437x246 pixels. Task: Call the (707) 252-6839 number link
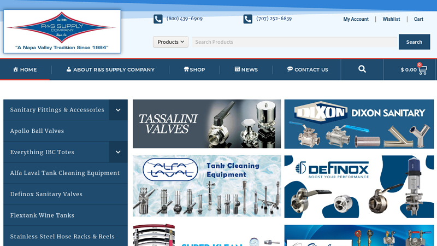tap(274, 19)
